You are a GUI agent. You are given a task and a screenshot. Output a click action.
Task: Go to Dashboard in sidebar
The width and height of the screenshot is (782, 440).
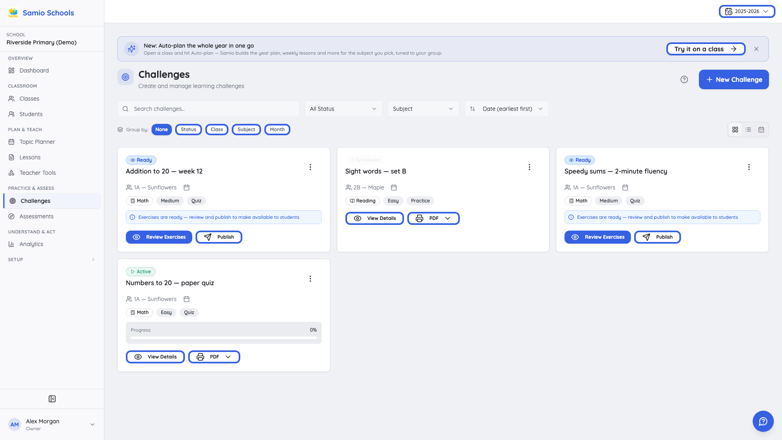click(x=52, y=70)
